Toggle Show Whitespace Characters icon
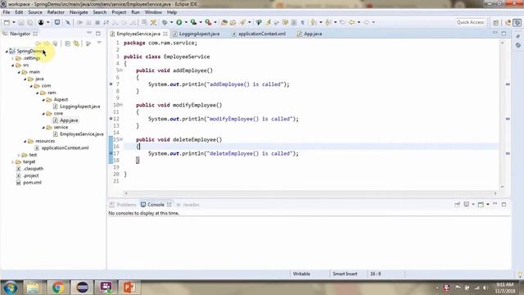This screenshot has width=524, height=295. tap(302, 22)
